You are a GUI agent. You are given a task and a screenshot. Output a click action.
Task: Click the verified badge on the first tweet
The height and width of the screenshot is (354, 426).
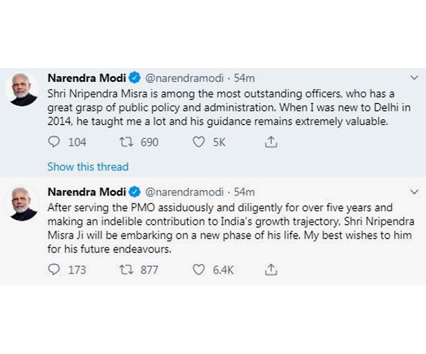(x=134, y=78)
